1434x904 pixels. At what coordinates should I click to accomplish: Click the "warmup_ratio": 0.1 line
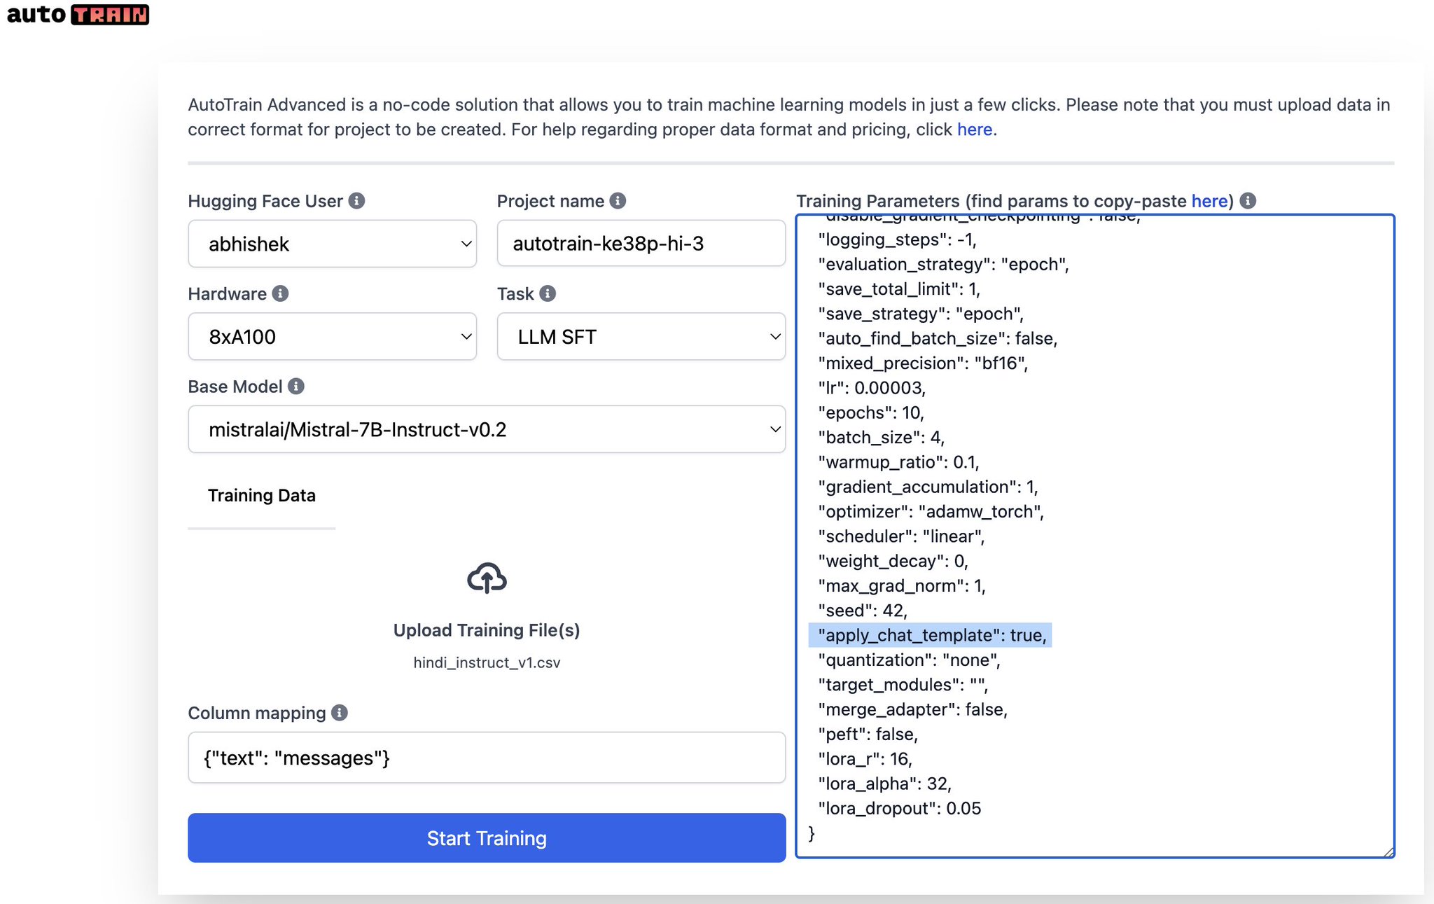(898, 462)
